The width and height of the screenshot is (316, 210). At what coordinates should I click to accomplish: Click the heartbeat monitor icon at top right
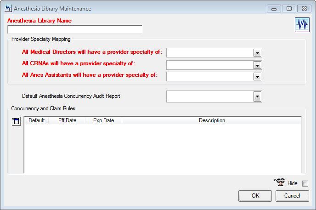point(302,25)
